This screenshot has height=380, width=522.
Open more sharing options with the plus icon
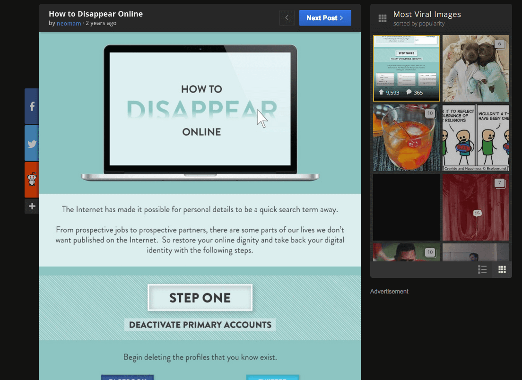click(x=31, y=206)
